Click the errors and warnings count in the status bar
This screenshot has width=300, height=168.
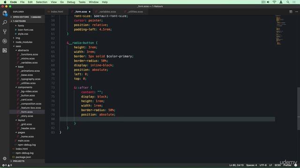7,165
